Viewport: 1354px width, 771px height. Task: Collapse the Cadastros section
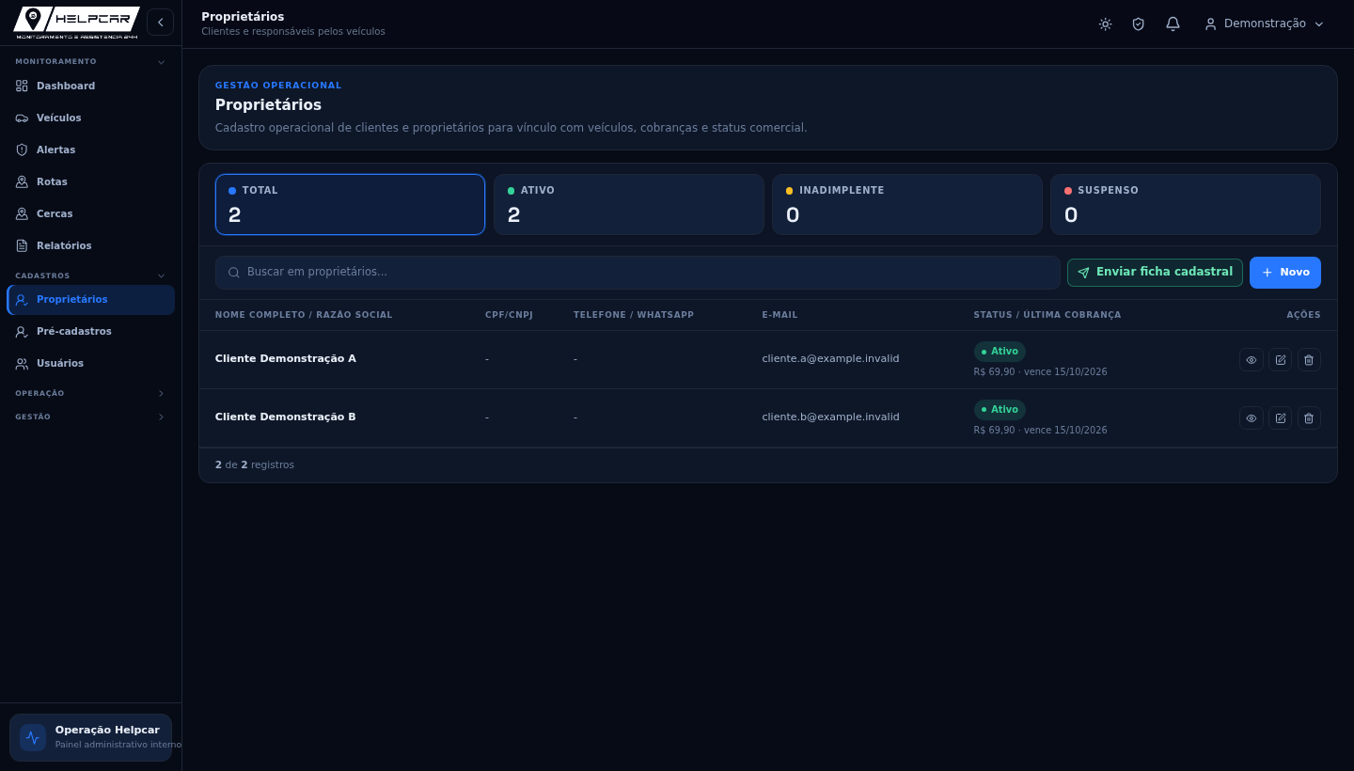click(x=90, y=275)
